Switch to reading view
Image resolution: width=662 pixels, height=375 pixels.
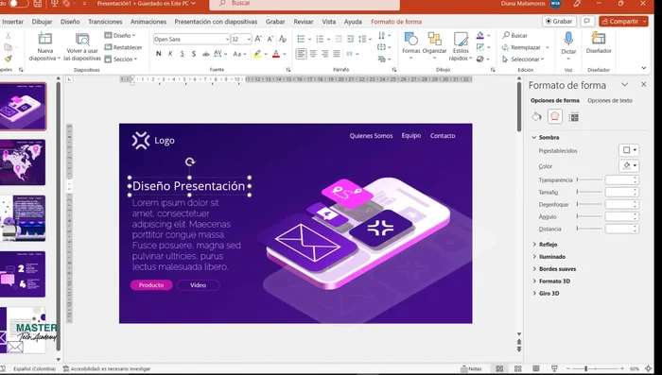click(x=536, y=368)
